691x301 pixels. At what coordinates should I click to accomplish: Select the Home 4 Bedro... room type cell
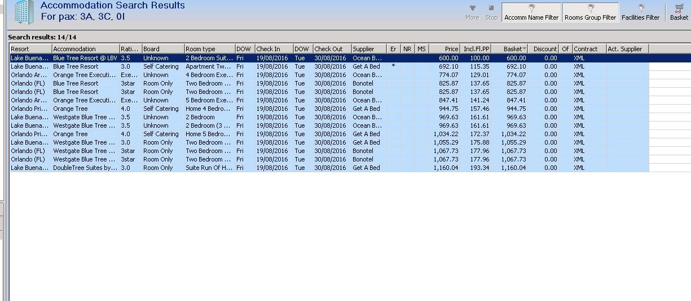(209, 109)
